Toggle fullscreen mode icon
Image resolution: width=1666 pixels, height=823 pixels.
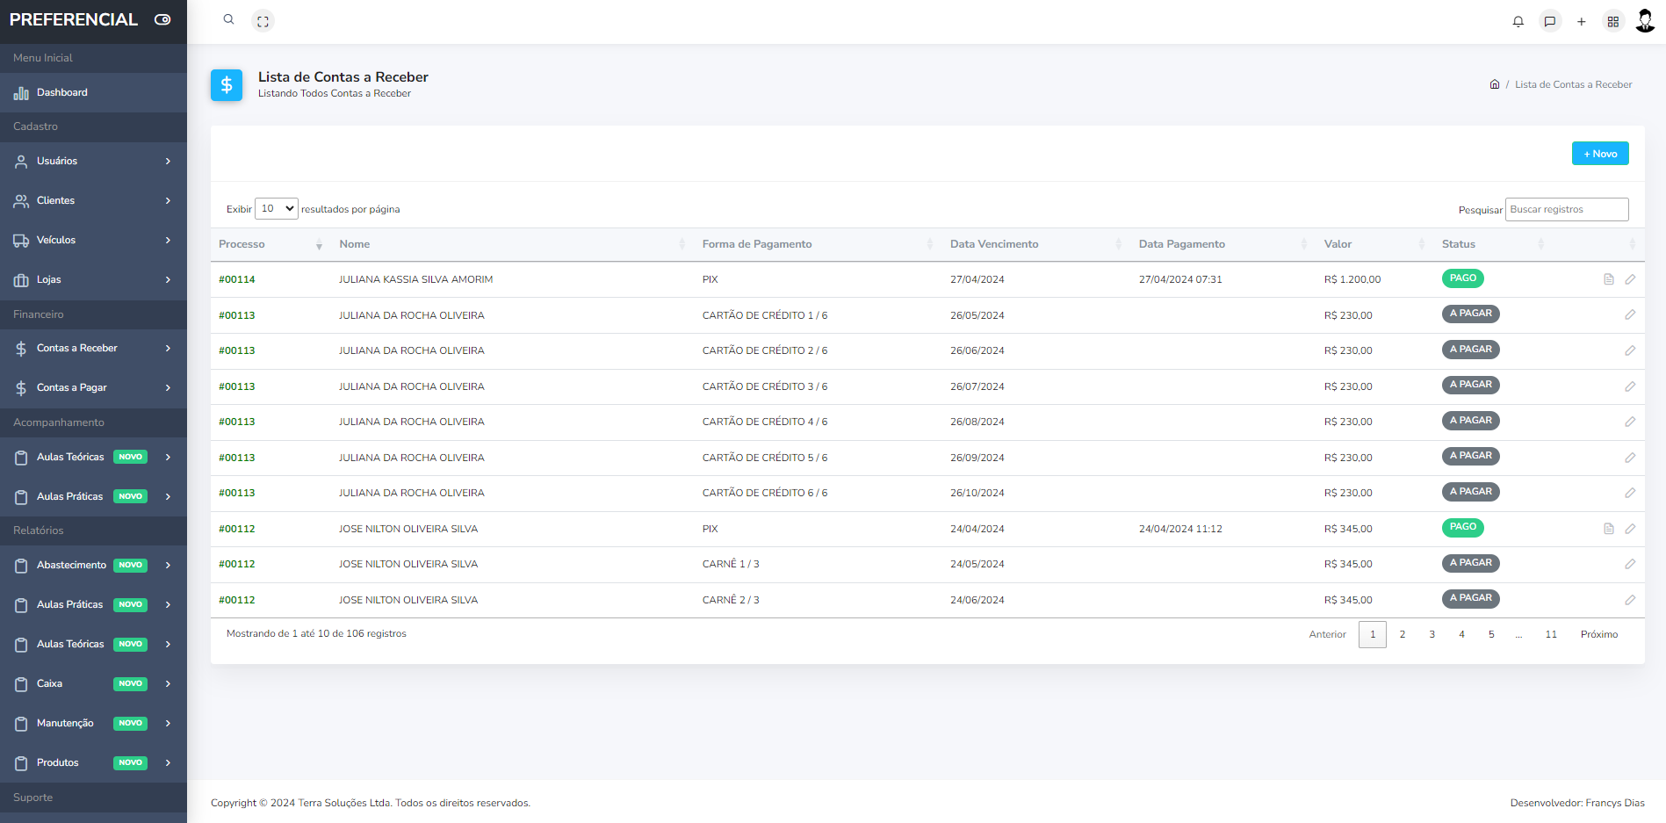(263, 21)
